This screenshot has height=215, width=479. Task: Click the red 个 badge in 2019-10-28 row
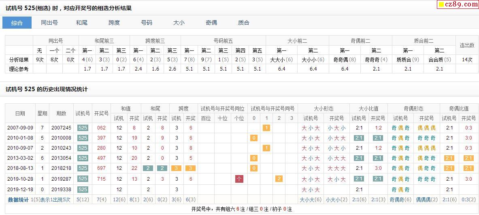pos(239,179)
